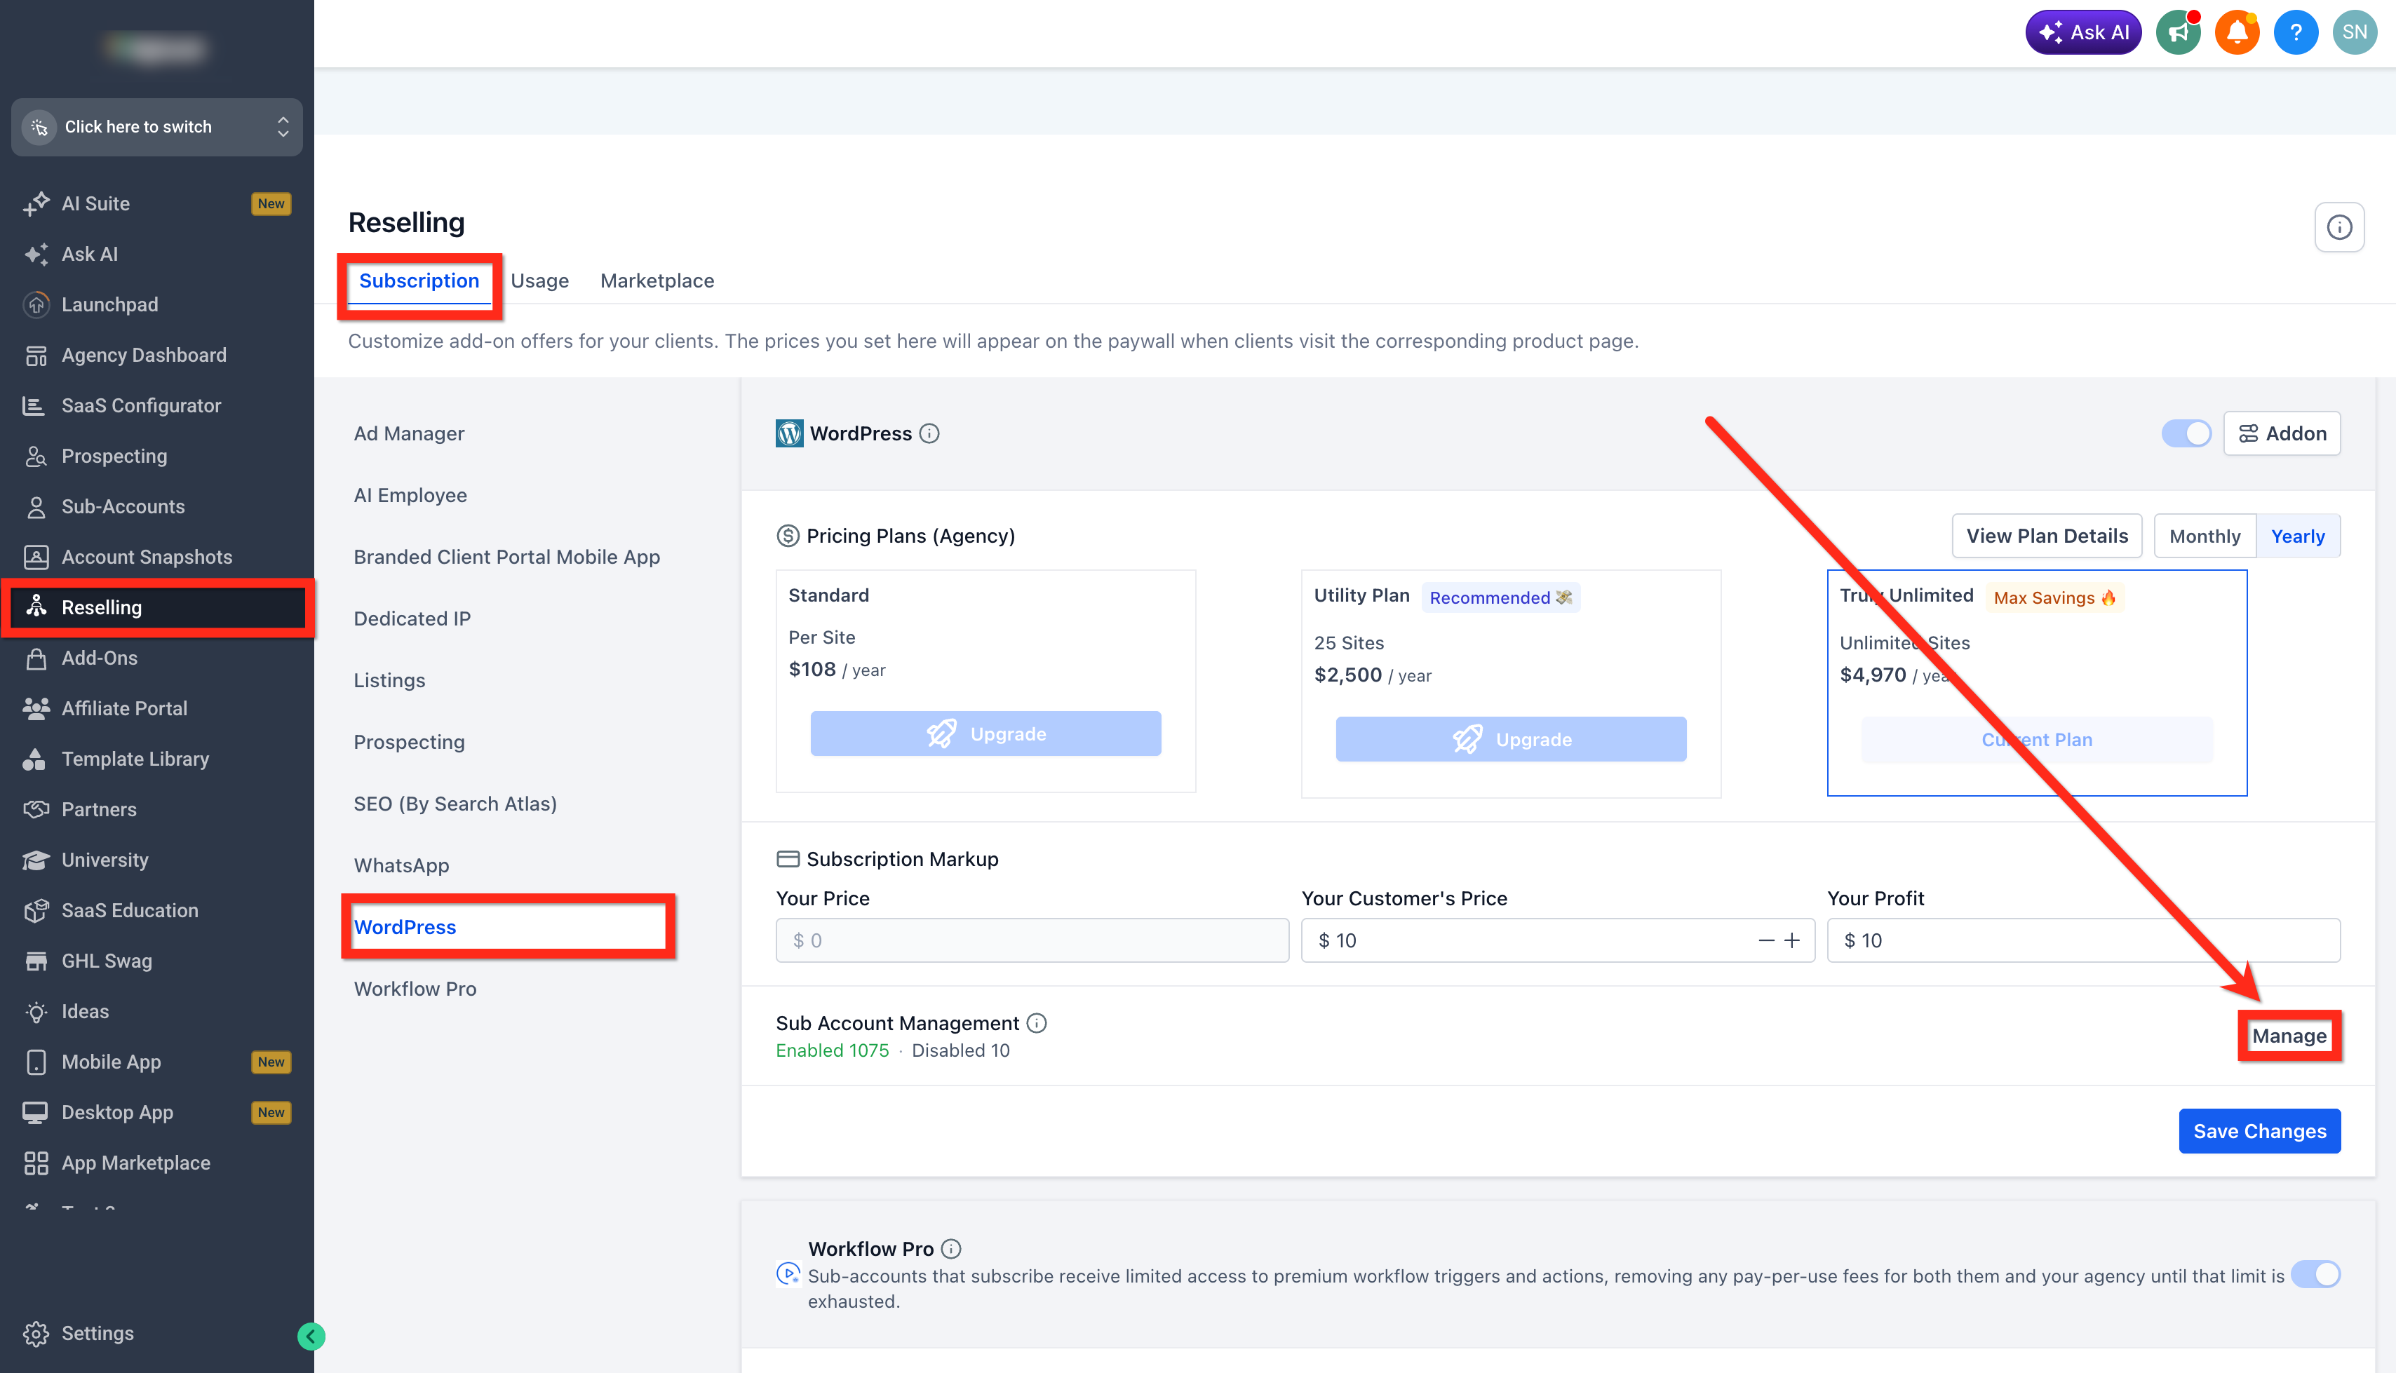The width and height of the screenshot is (2396, 1373).
Task: Open the help question mark icon
Action: pos(2296,33)
